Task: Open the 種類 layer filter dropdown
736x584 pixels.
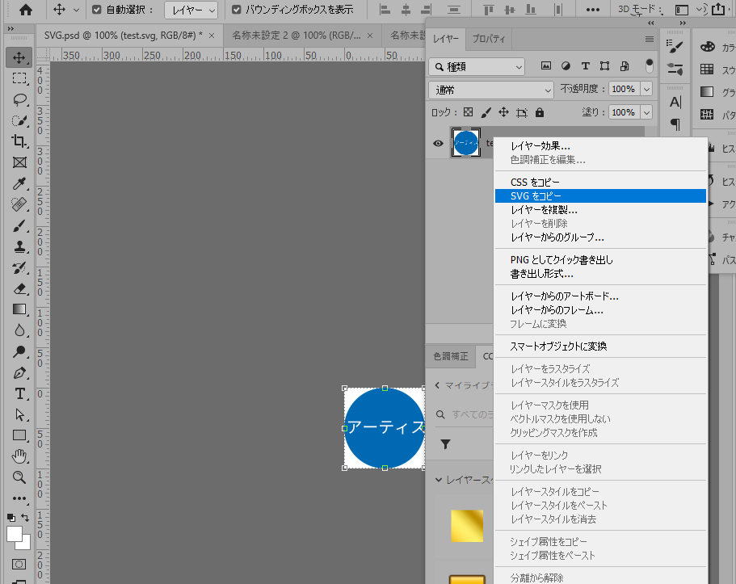Action: tap(477, 67)
